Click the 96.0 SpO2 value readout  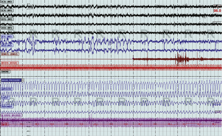[x=217, y=11]
